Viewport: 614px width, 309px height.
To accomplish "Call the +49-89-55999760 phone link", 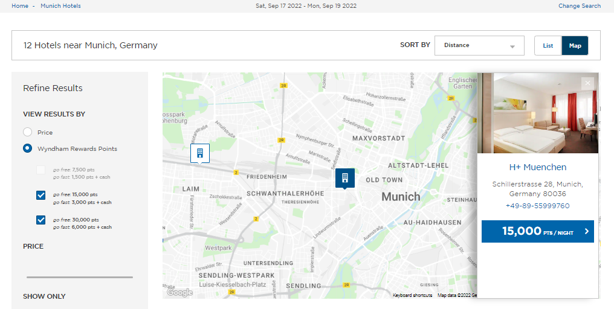I will point(538,206).
